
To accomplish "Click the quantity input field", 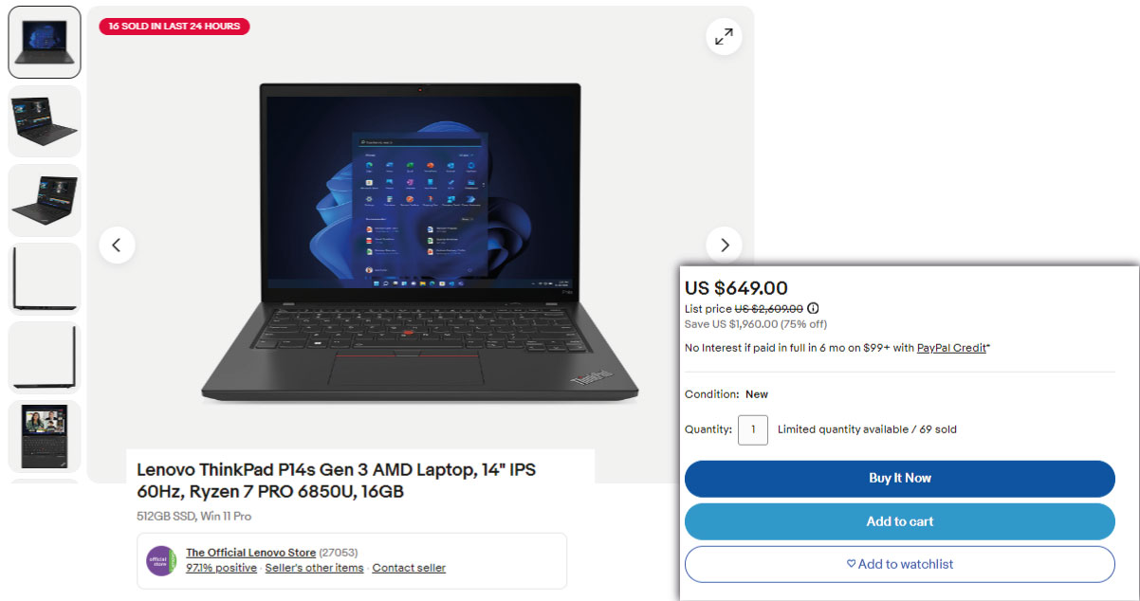I will (753, 429).
